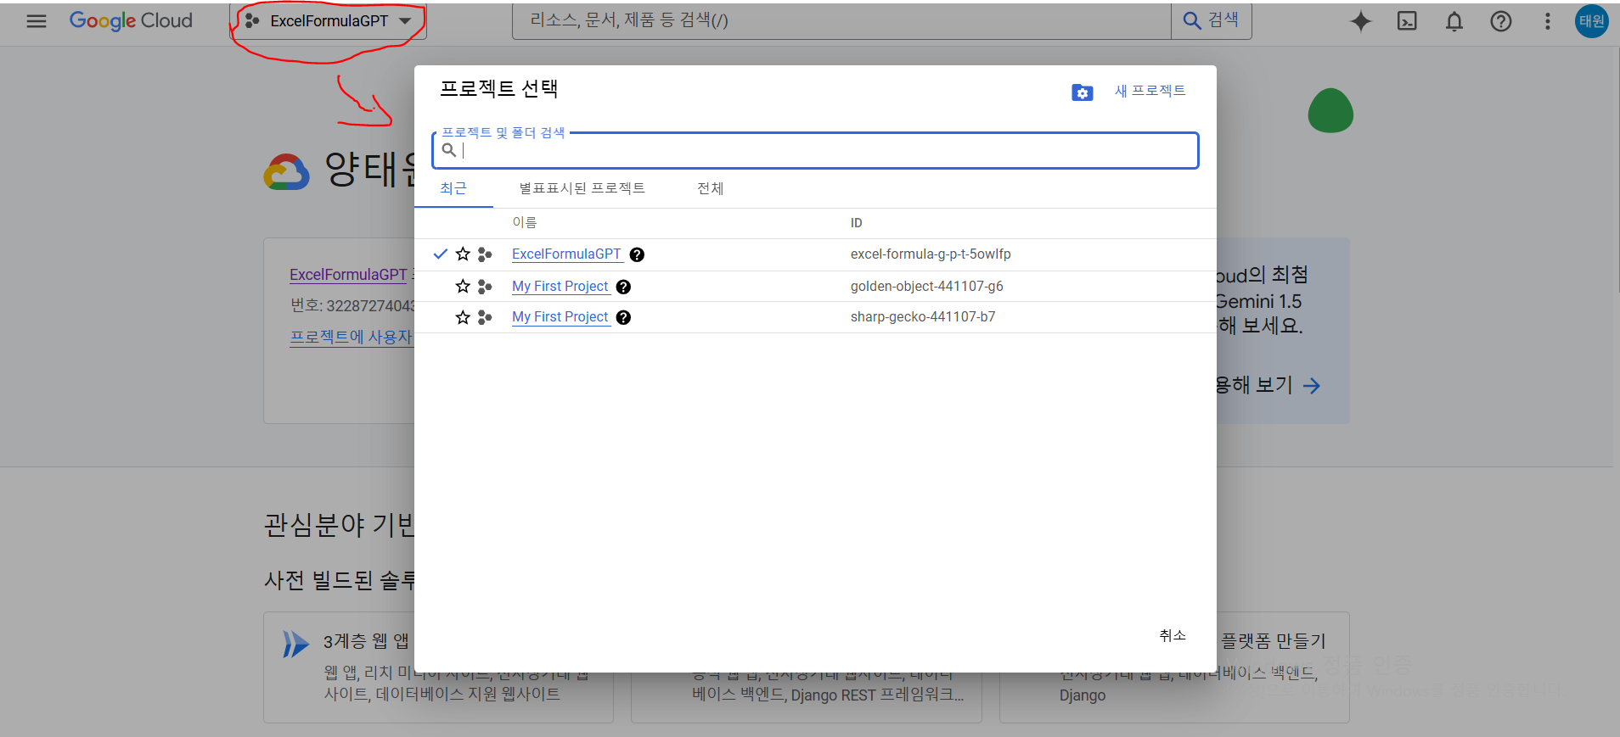The height and width of the screenshot is (737, 1620).
Task: Click 프로젝트에 사용자 link in background page
Action: (x=352, y=337)
